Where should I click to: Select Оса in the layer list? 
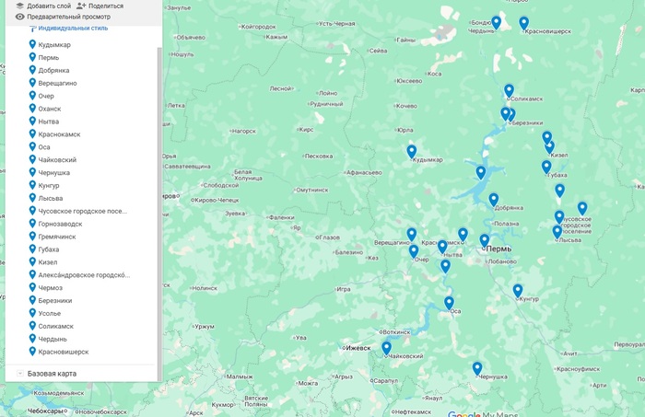coord(44,146)
